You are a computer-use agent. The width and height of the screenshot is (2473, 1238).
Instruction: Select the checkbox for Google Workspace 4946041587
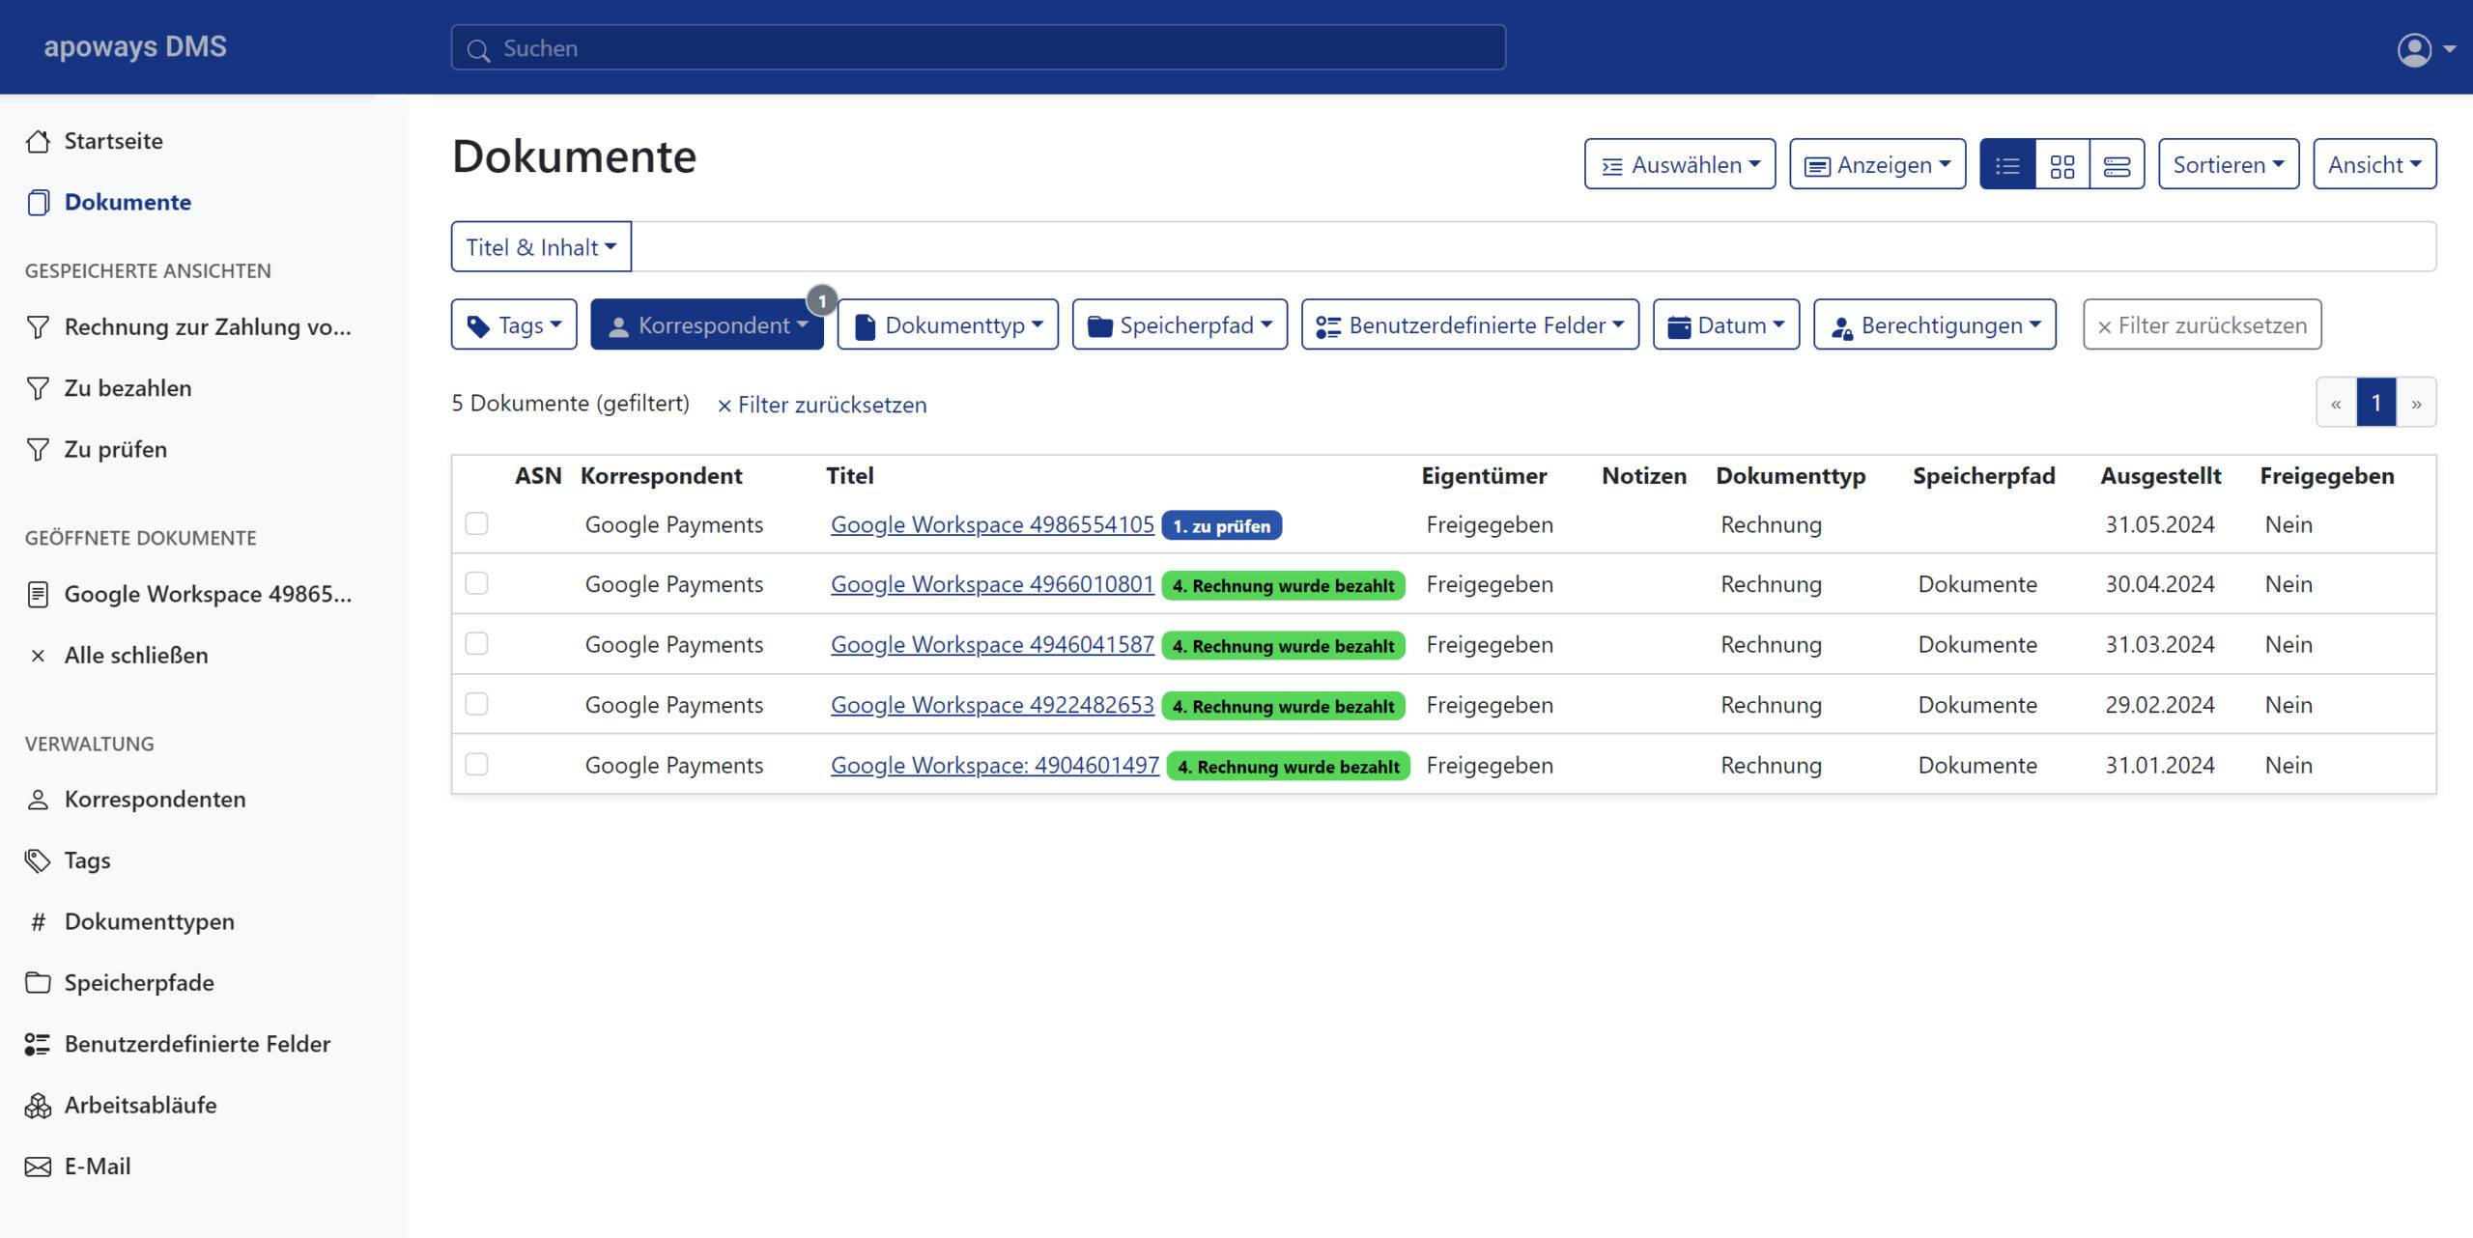pos(476,644)
